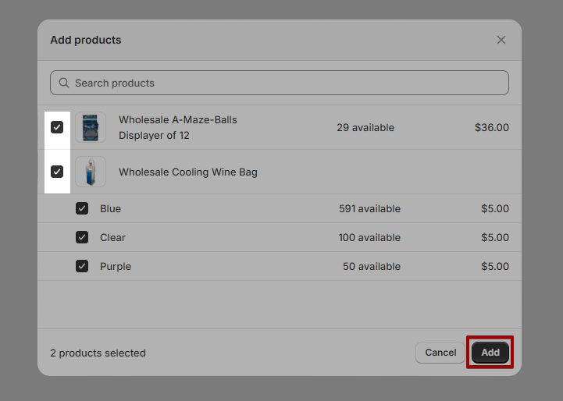
Task: Click '50 available' stock text
Action: pyautogui.click(x=372, y=267)
